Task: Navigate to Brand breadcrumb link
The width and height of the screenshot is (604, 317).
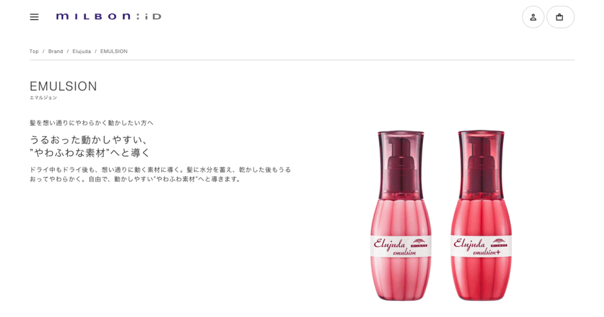Action: [x=55, y=51]
